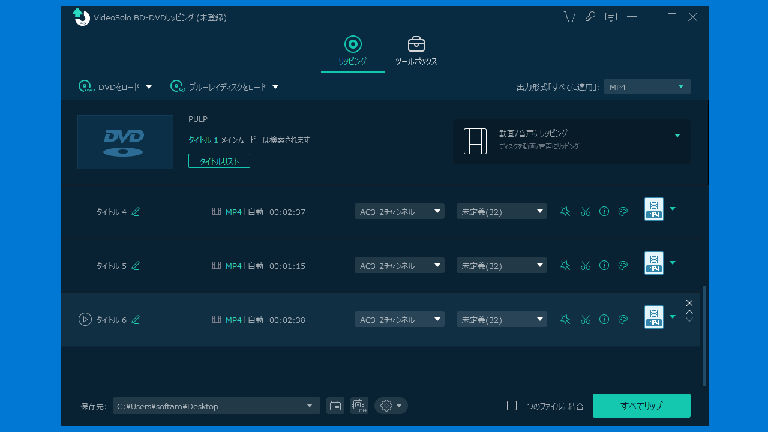Click the MP4 format icon for タイトル 4

(x=654, y=209)
